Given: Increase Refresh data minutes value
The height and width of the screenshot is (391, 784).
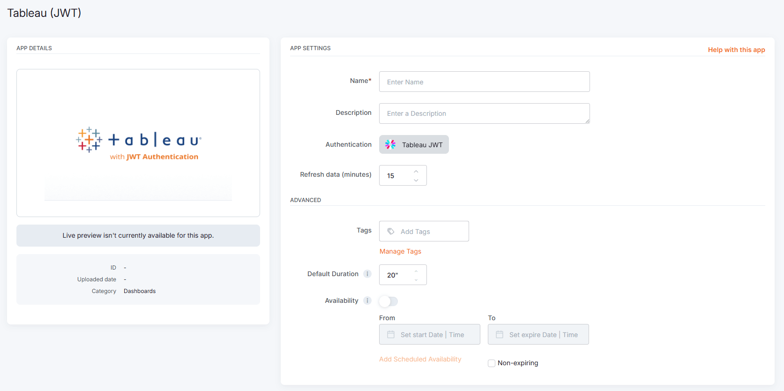Looking at the screenshot, I should (x=416, y=171).
